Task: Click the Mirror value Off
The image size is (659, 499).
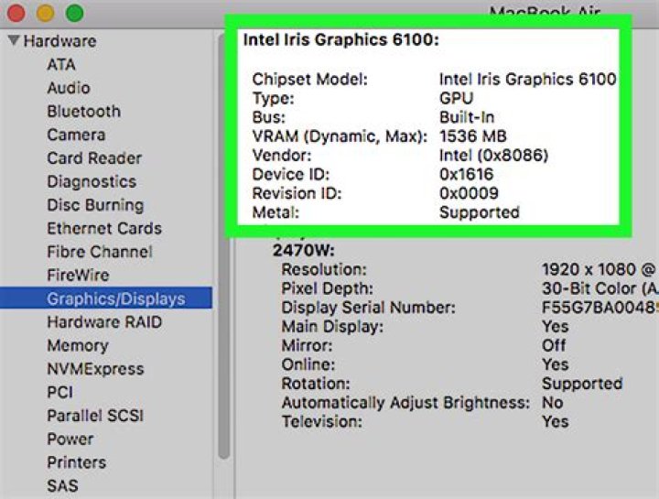Action: coord(554,345)
